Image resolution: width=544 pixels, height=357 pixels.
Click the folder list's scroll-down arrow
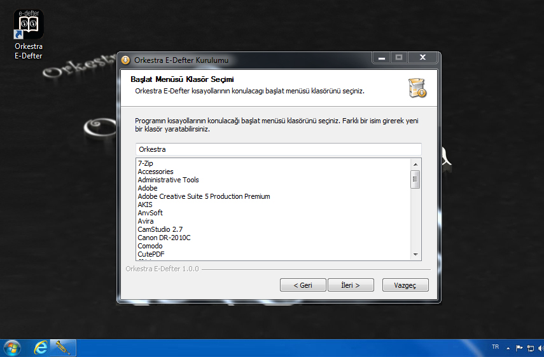point(415,255)
